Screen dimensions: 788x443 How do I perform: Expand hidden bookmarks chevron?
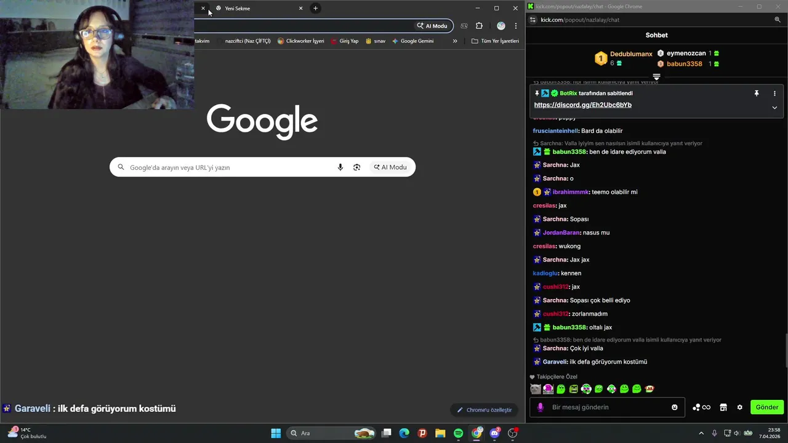point(455,41)
